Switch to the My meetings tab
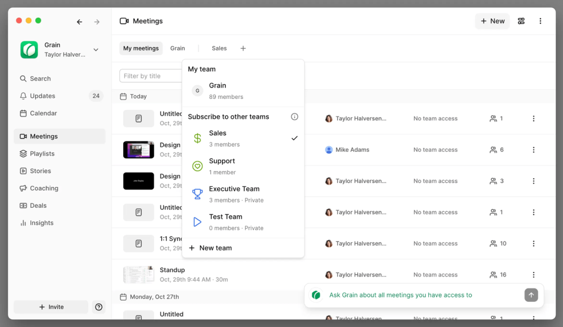 coord(141,48)
